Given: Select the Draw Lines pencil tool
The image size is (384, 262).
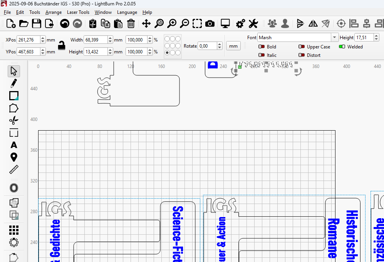Looking at the screenshot, I should click(x=14, y=83).
